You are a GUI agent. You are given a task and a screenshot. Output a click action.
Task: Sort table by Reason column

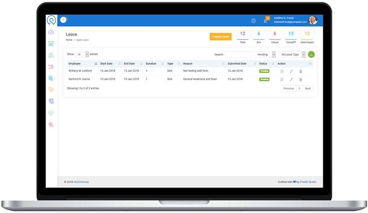coord(204,64)
